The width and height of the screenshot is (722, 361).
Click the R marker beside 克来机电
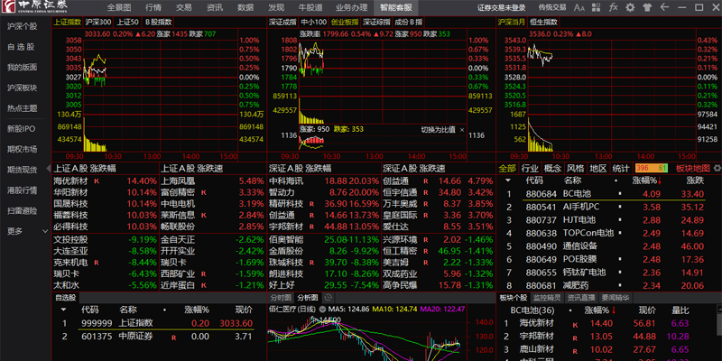(97, 263)
